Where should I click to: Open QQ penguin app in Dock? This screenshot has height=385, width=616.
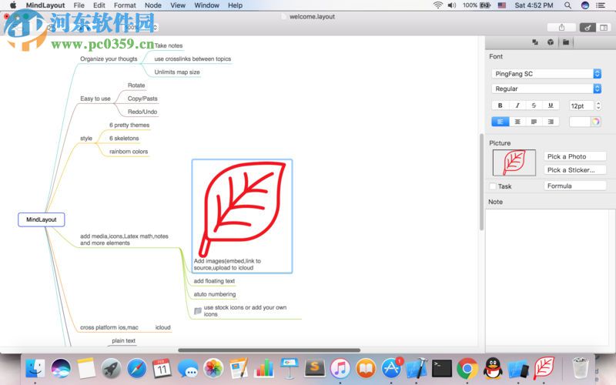click(x=493, y=368)
